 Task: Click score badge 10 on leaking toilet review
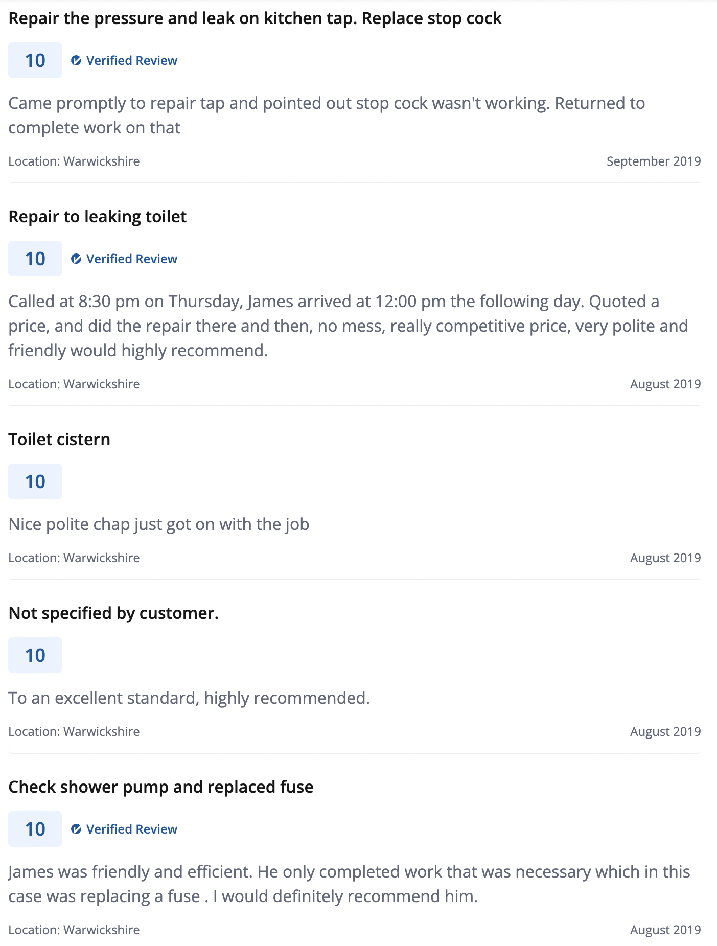point(35,259)
